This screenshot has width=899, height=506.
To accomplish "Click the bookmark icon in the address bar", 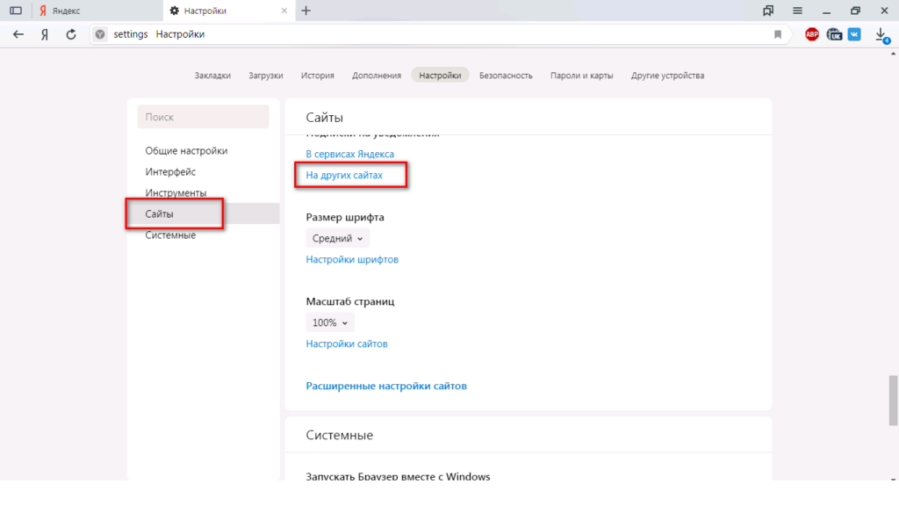I will click(777, 34).
